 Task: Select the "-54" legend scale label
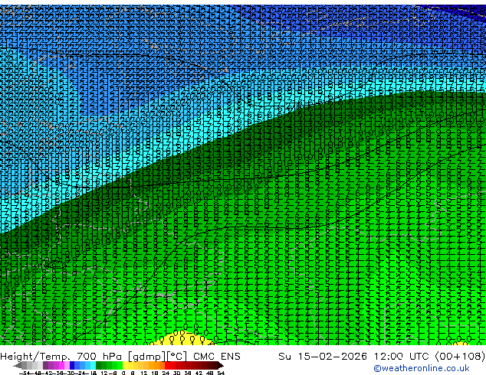pyautogui.click(x=25, y=373)
